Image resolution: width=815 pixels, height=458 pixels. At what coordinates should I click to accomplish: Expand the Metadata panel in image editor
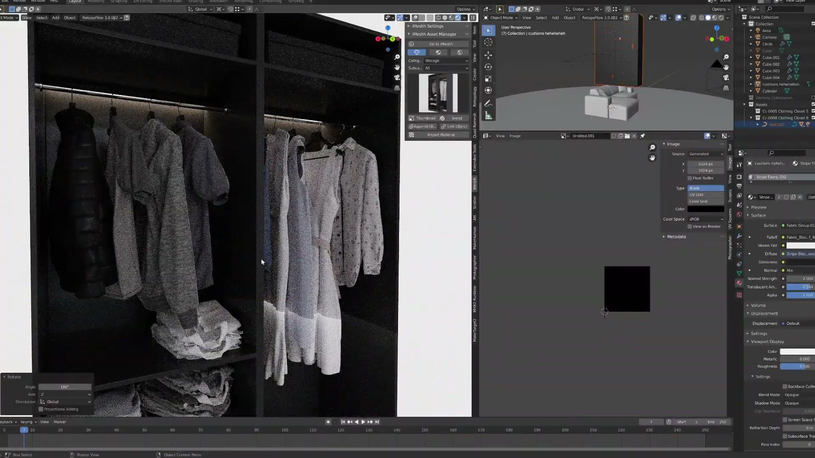click(664, 237)
